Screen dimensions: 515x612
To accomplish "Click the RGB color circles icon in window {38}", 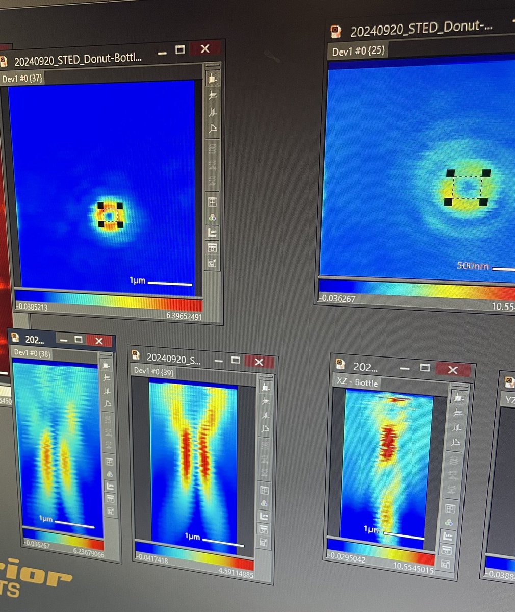I will tap(109, 474).
